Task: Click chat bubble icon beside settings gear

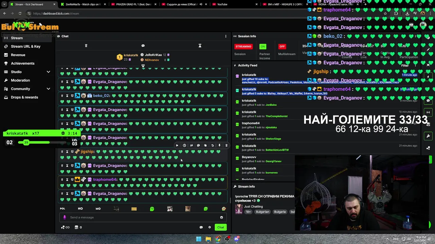Action: tap(201, 227)
